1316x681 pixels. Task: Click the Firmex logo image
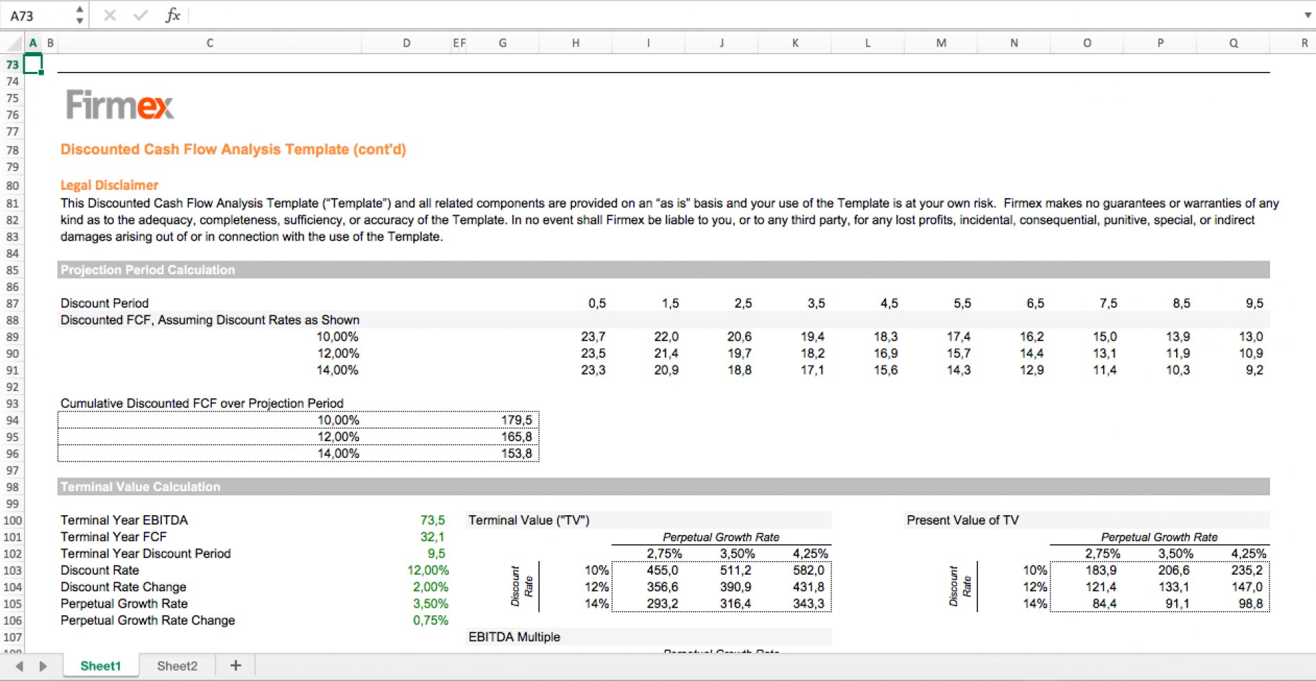(x=119, y=105)
